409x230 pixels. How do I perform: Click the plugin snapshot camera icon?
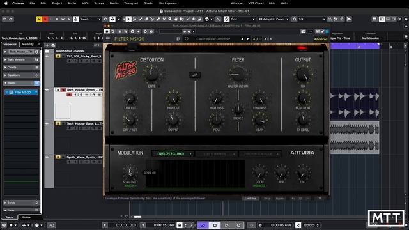click(x=303, y=31)
